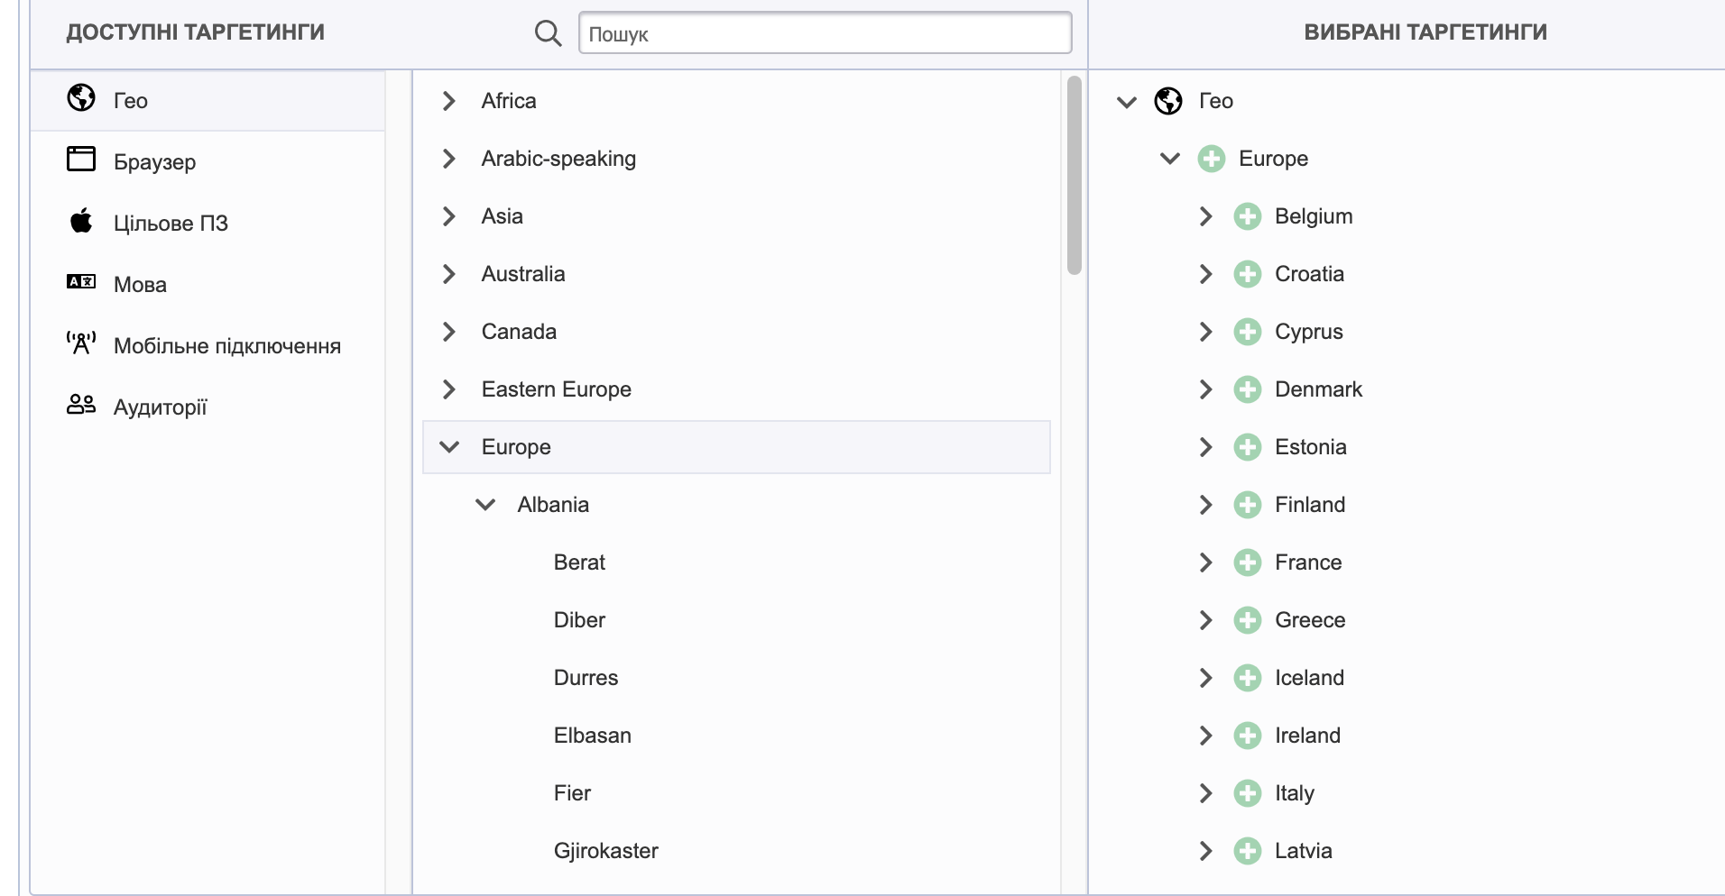
Task: Open the Аудиторії targeting category
Action: tap(160, 407)
